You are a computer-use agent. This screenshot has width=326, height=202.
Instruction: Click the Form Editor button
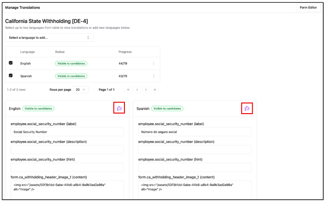click(308, 7)
